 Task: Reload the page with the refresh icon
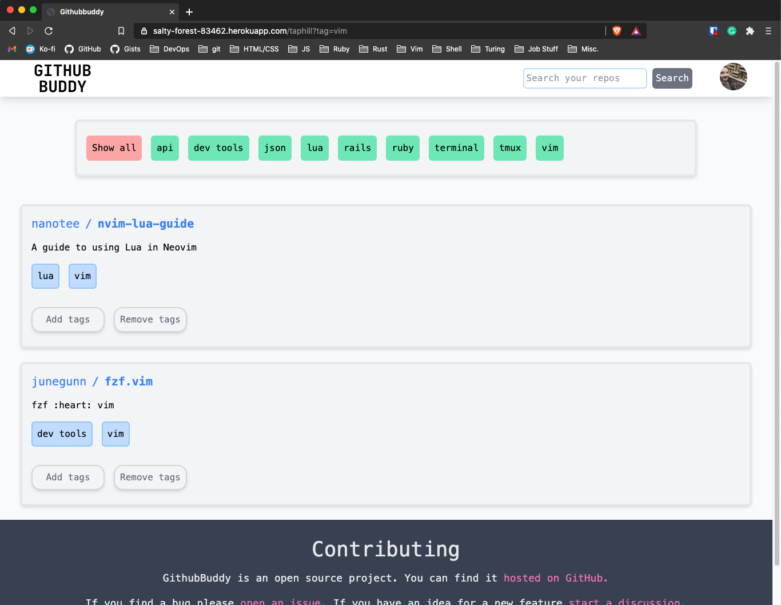[49, 31]
